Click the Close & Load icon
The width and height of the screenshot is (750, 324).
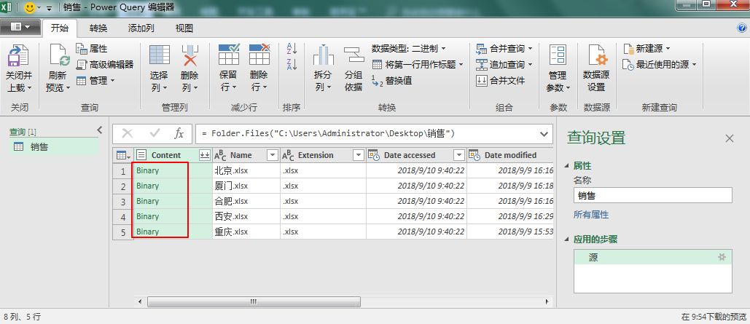click(17, 56)
